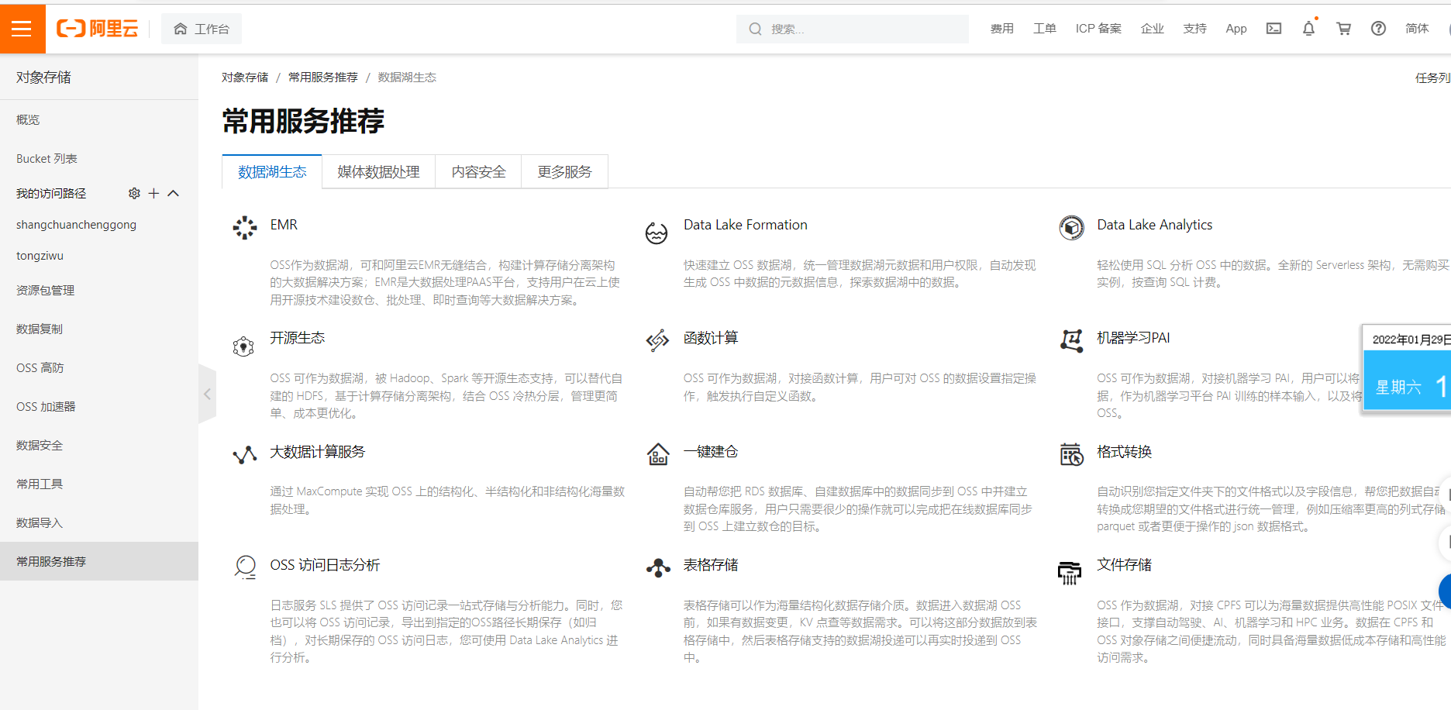The image size is (1451, 710).
Task: Go to 常用服务推荐 breadcrumb link
Action: click(323, 78)
